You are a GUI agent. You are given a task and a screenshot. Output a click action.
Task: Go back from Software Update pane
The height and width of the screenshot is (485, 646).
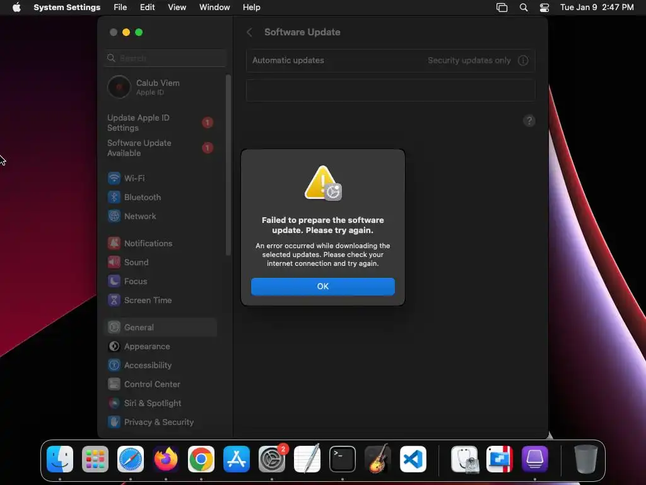249,32
